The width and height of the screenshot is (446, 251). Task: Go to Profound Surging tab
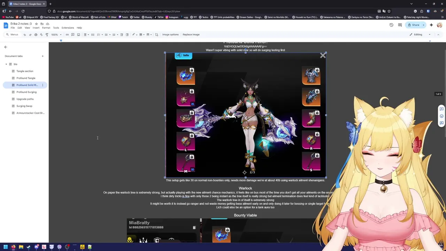[x=26, y=92]
